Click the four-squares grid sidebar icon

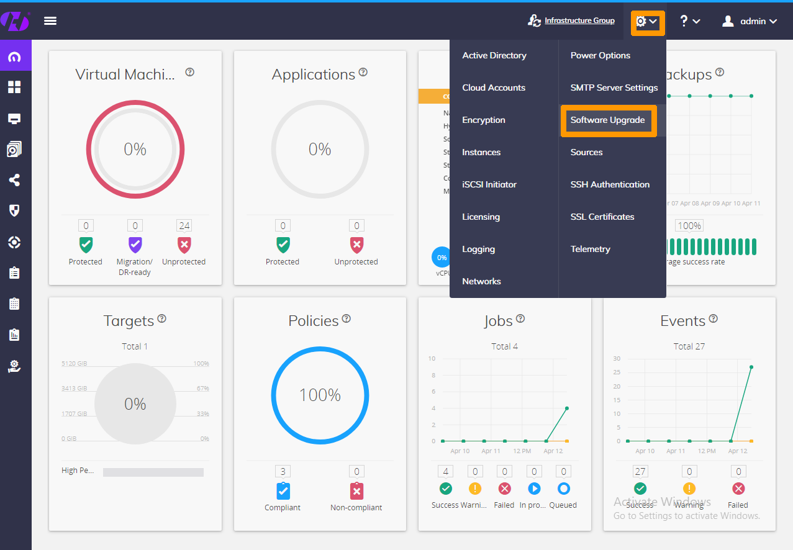(x=14, y=87)
